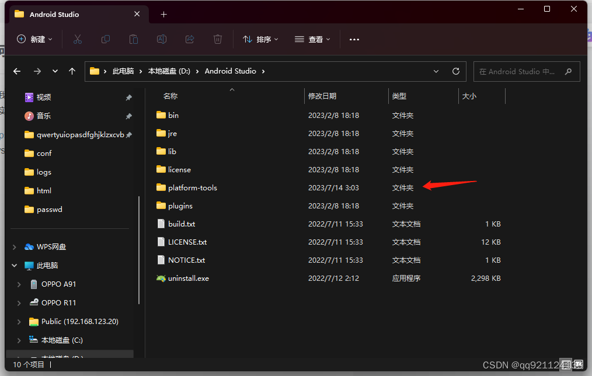Expand OPPO A91 tree node

click(19, 284)
